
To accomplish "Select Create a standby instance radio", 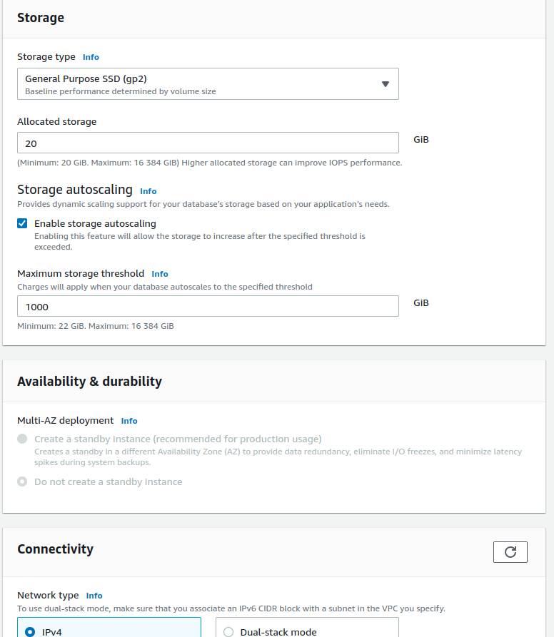I will 22,439.
